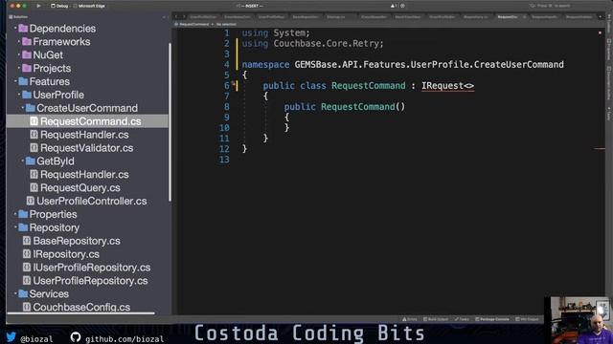Open the RequestCommand breadcrumb in the path bar
This screenshot has height=344, width=613.
click(192, 24)
